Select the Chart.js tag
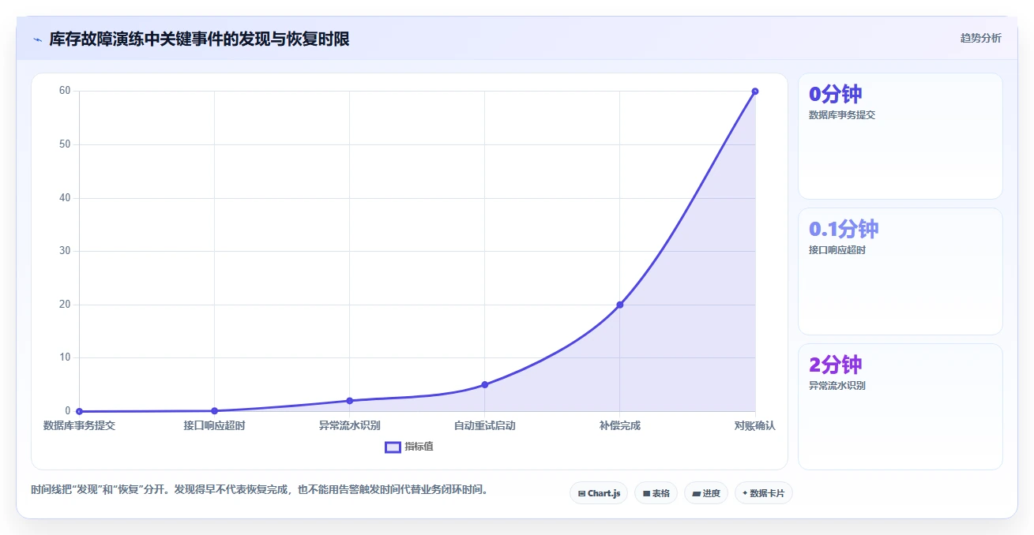 599,493
